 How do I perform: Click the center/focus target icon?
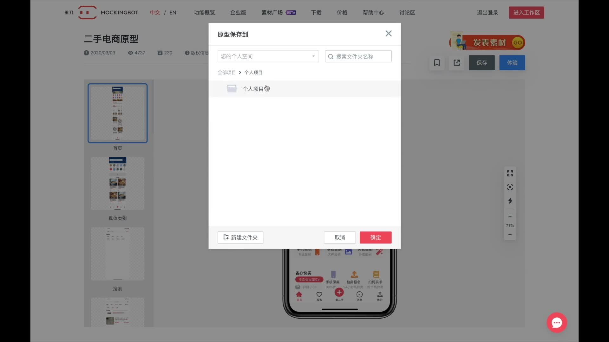pyautogui.click(x=510, y=187)
